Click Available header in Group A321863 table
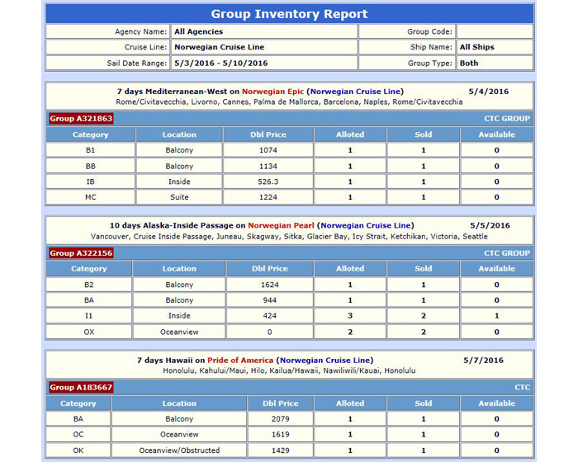Screen dimensions: 578x462 coord(496,134)
